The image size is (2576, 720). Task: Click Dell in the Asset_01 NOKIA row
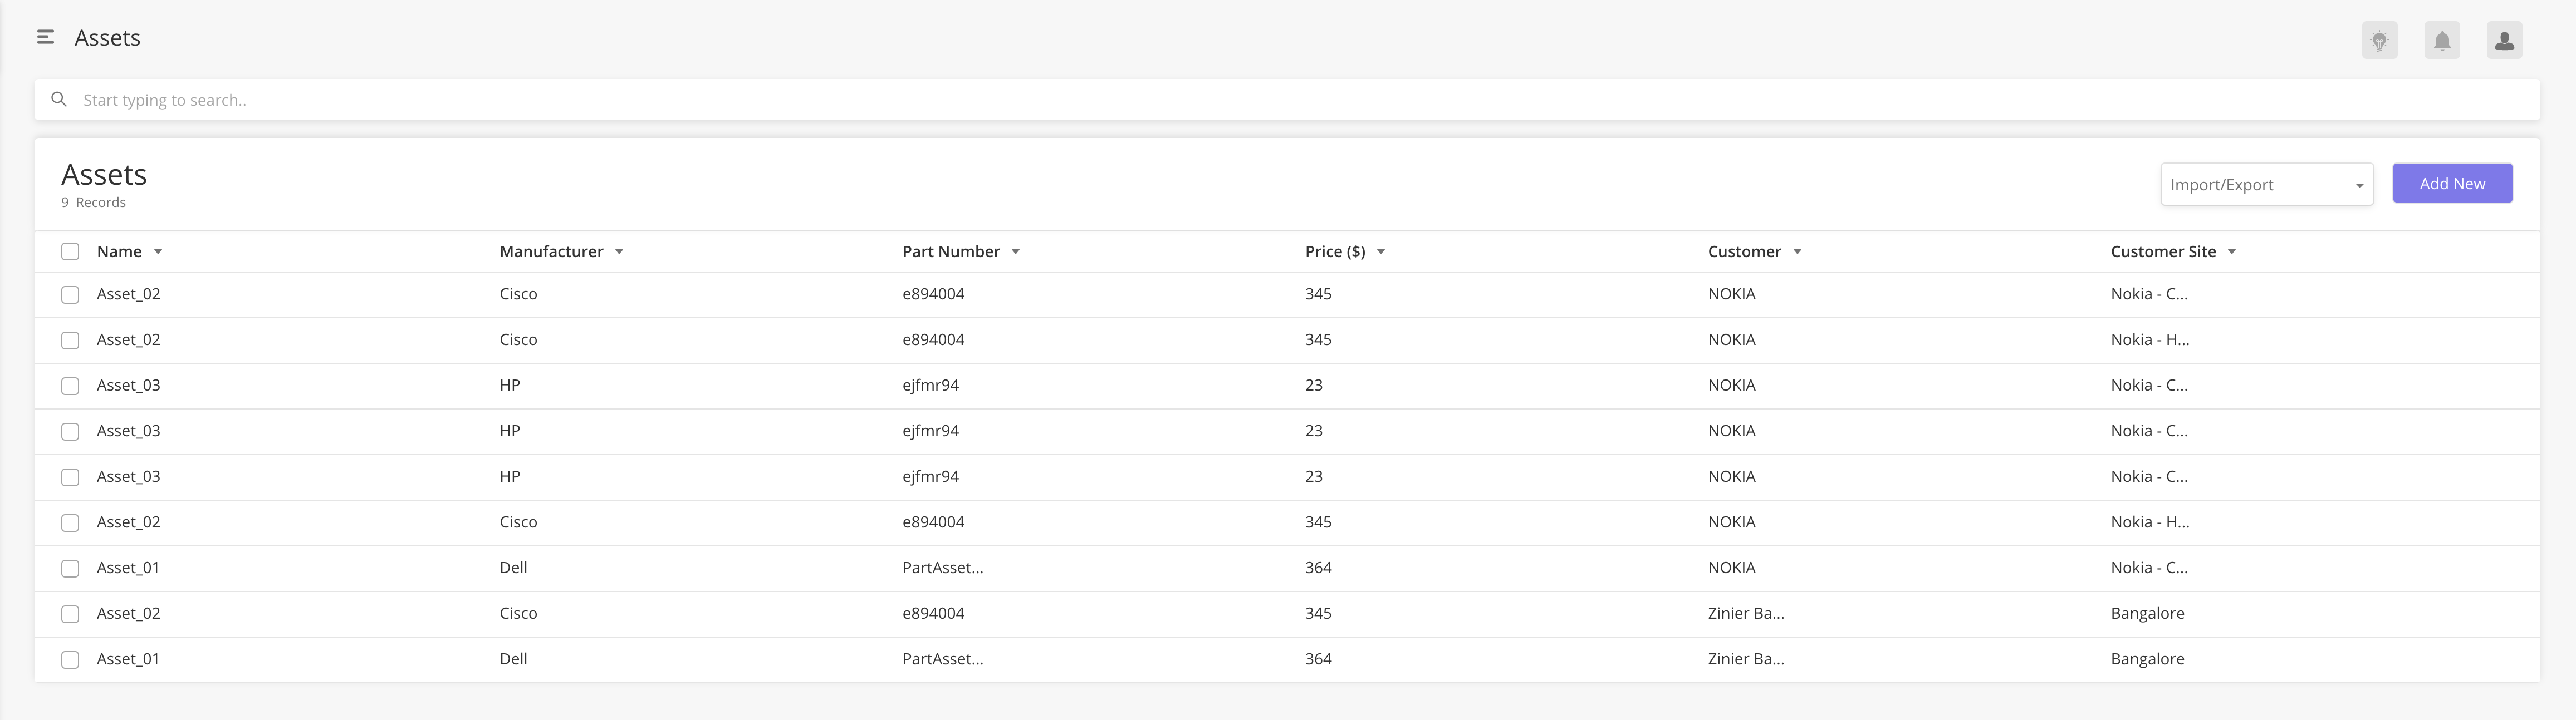point(513,567)
